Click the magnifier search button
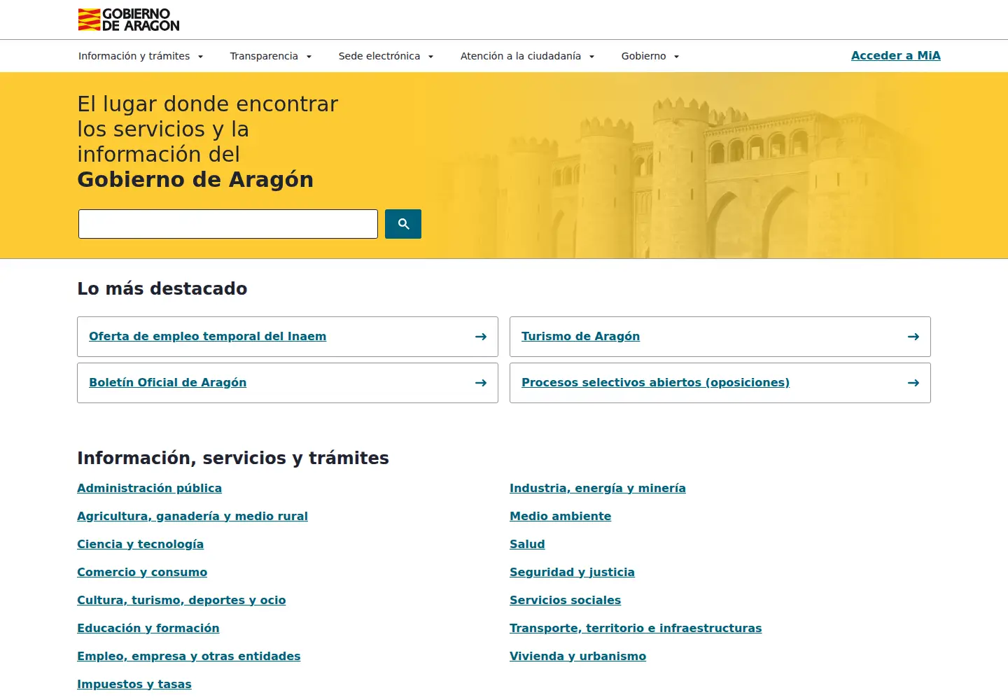Image resolution: width=1008 pixels, height=700 pixels. 403,224
